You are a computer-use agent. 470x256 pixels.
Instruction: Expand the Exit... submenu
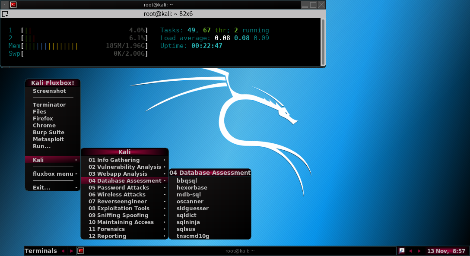[x=53, y=187]
